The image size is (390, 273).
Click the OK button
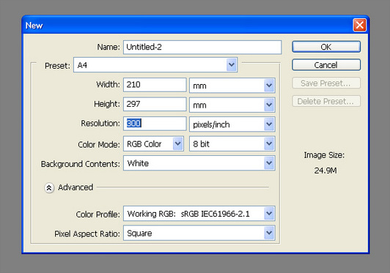pyautogui.click(x=326, y=47)
